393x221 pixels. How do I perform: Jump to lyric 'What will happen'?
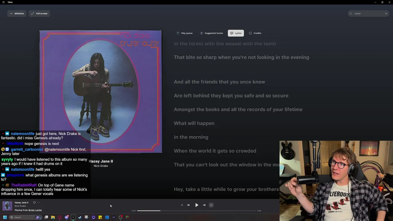point(194,123)
